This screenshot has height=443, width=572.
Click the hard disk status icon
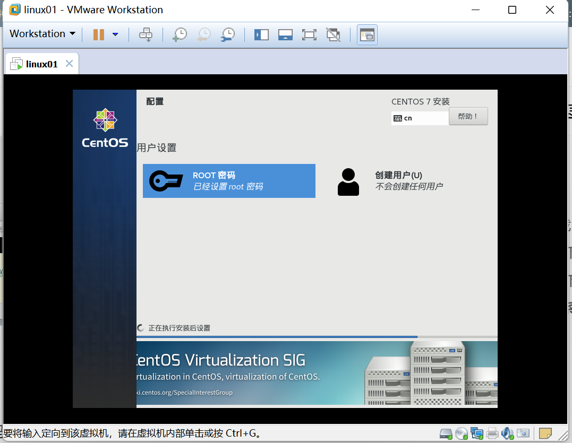tap(446, 433)
